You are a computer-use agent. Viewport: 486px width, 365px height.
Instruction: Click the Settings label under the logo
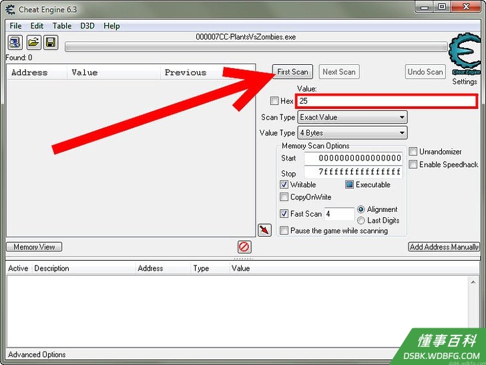click(465, 82)
